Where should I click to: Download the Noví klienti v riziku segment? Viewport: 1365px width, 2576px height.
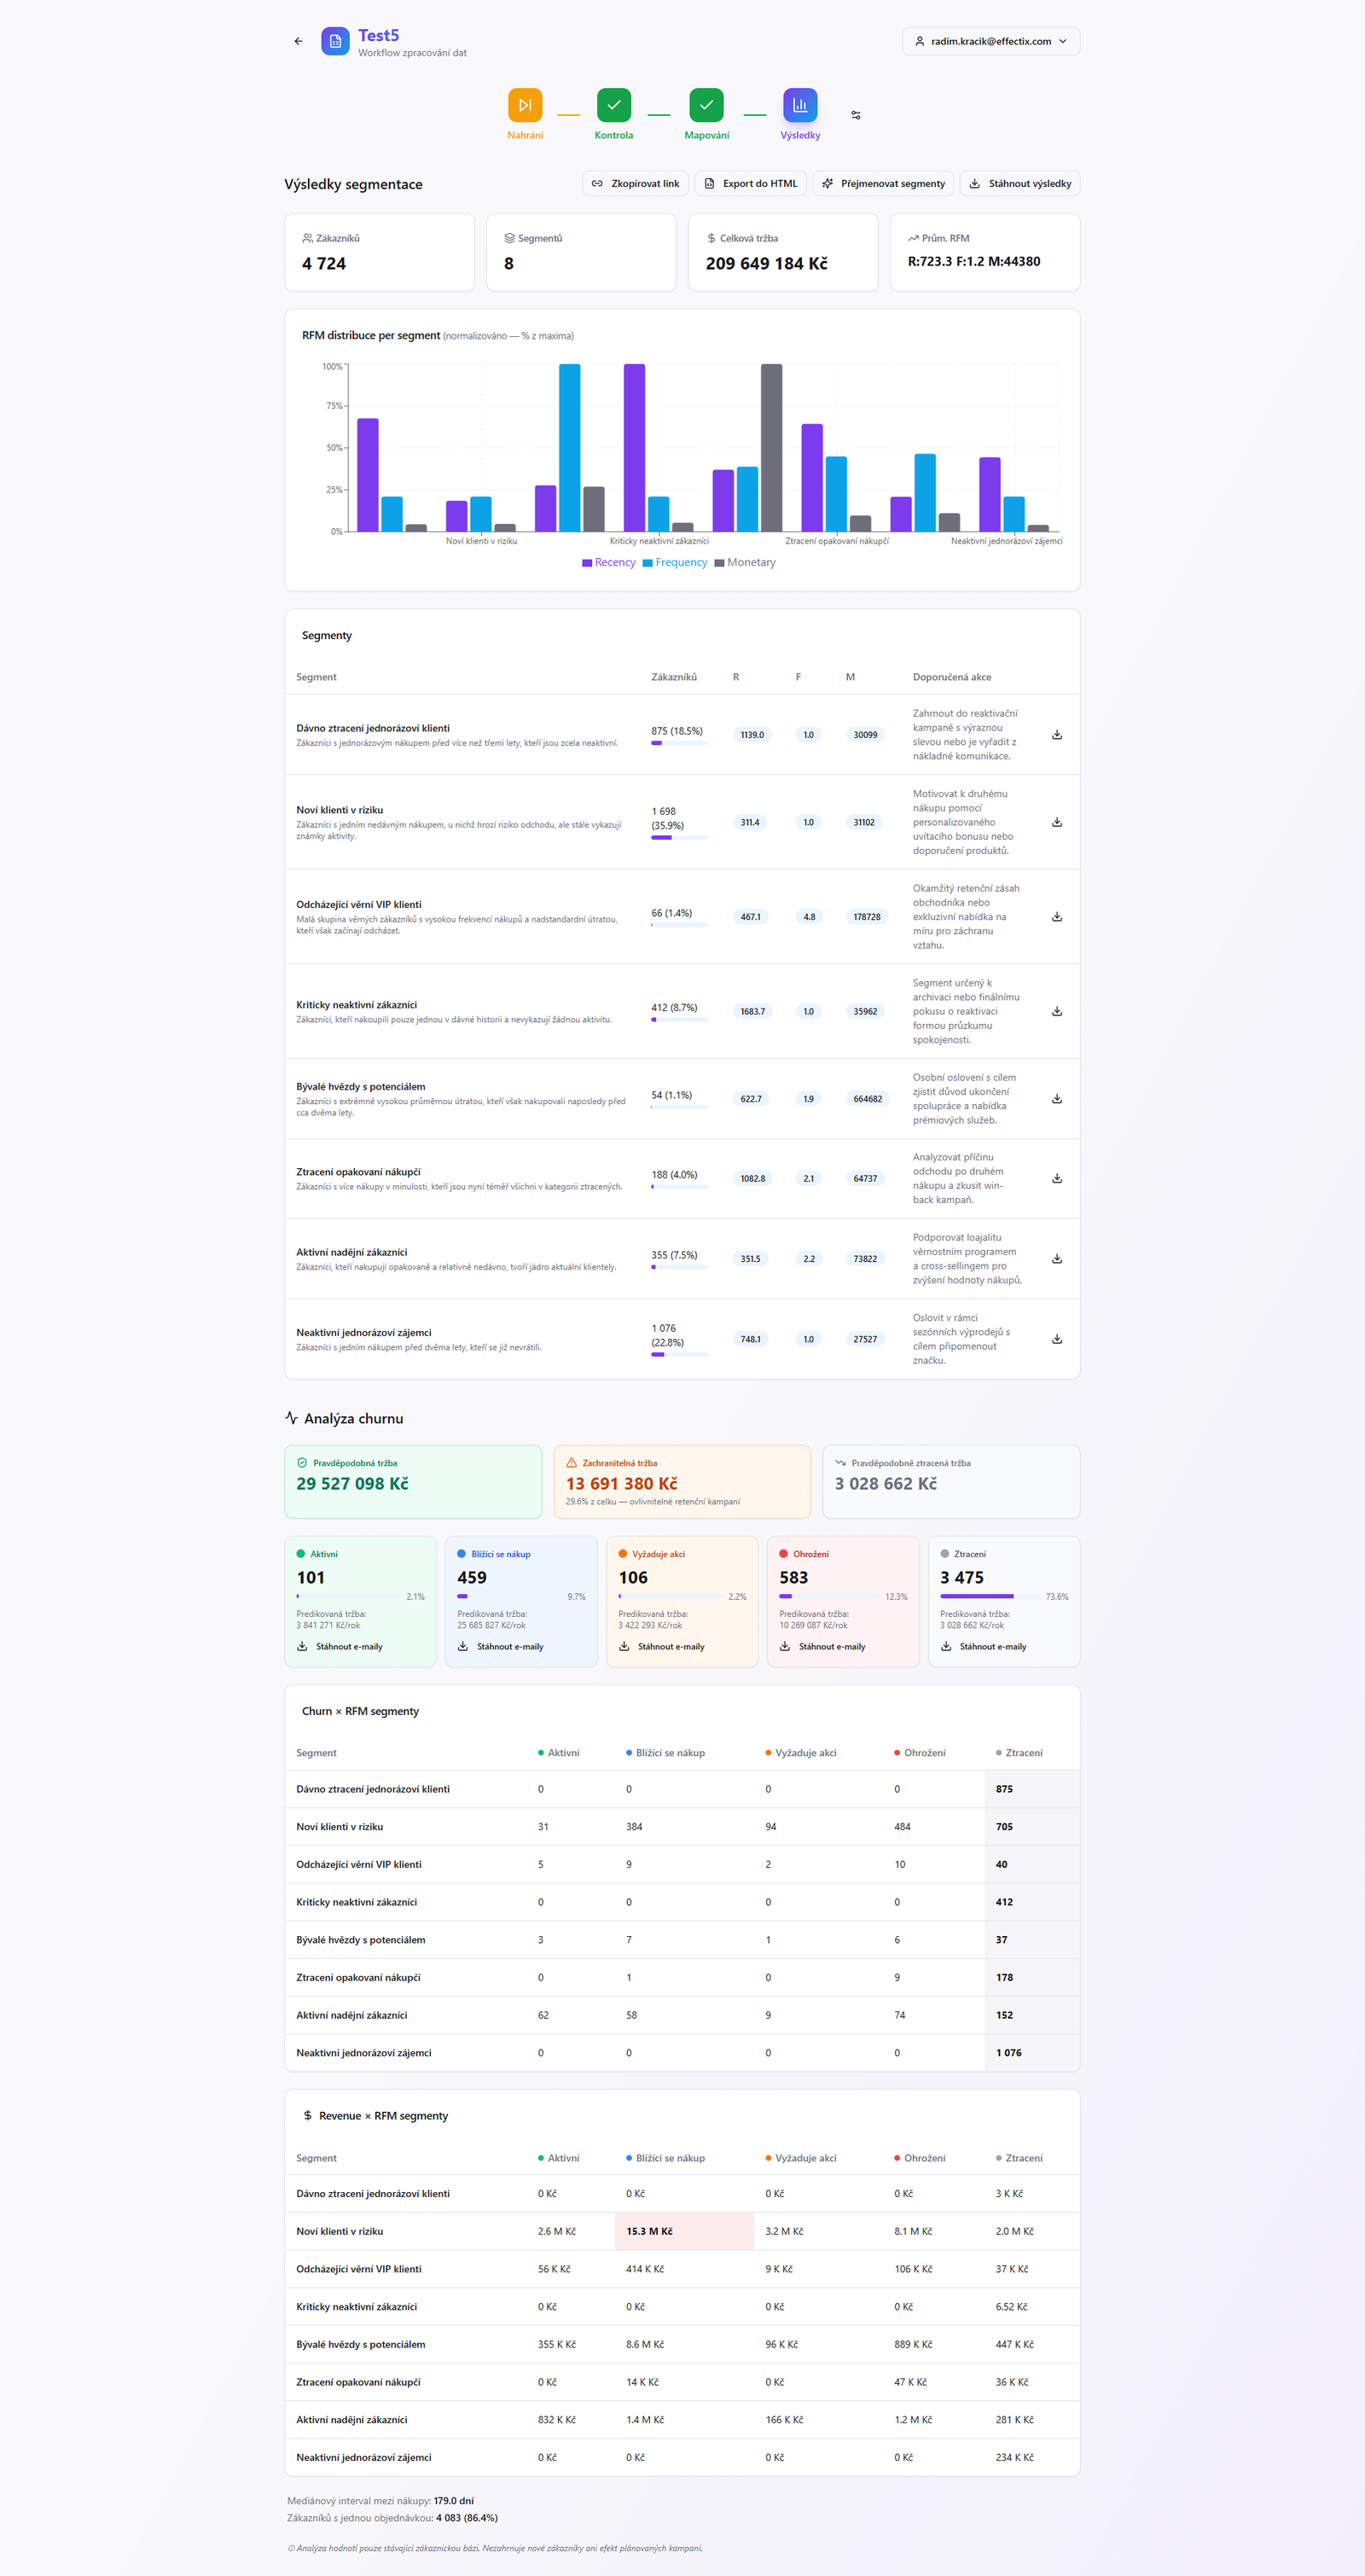(1056, 822)
